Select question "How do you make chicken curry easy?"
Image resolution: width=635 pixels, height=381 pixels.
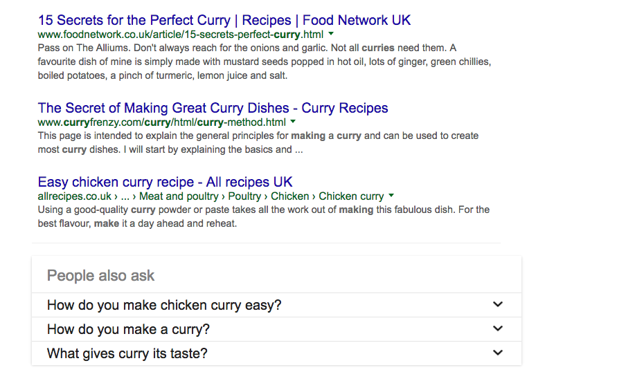pyautogui.click(x=164, y=305)
